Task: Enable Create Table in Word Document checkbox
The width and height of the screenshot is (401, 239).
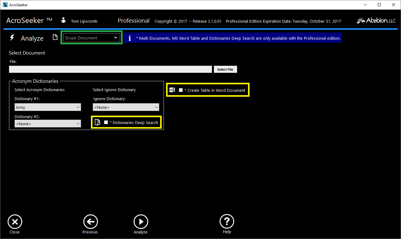Action: pos(181,90)
